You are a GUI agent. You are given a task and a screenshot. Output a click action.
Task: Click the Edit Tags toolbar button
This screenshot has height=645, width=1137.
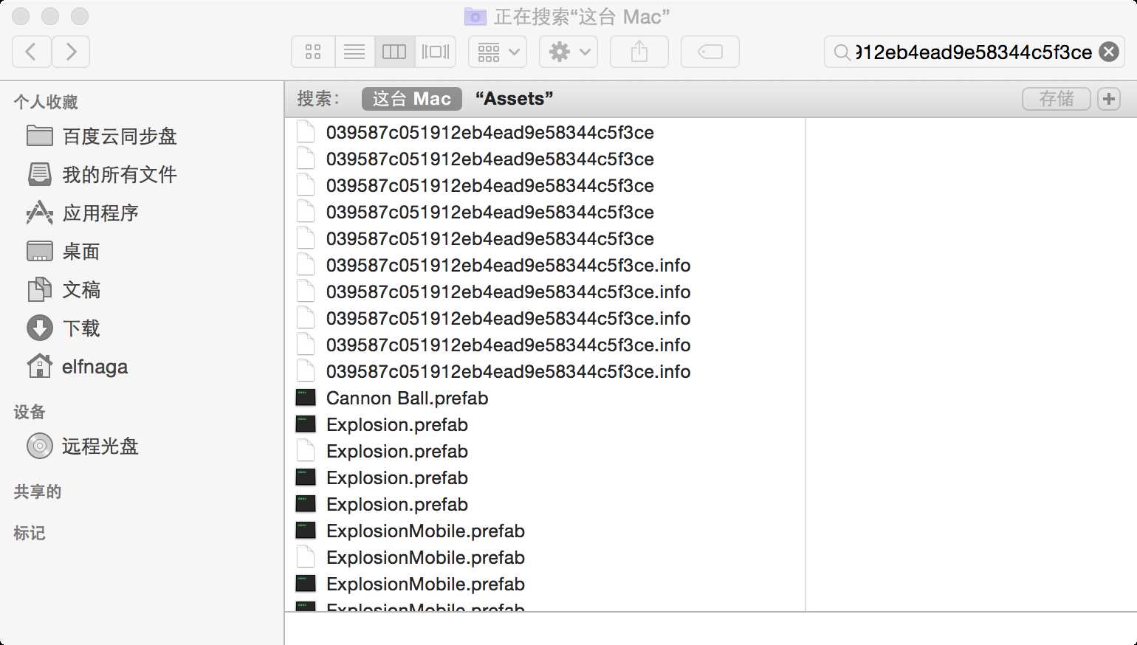point(710,52)
